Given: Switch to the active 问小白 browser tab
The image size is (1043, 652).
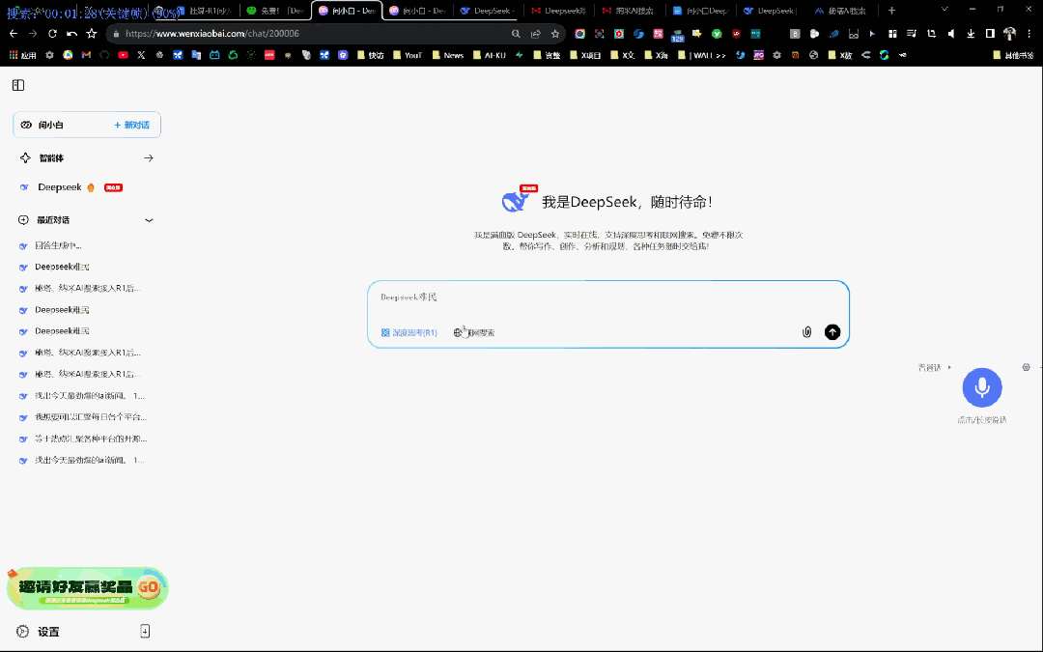Looking at the screenshot, I should pos(348,11).
